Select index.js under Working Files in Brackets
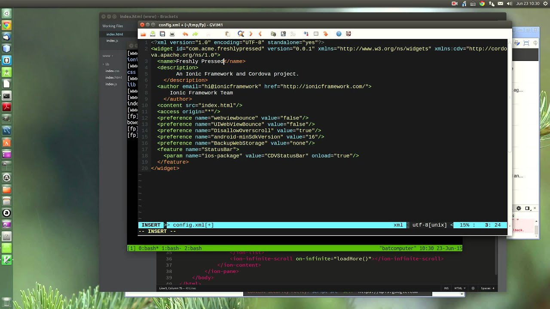This screenshot has height=309, width=550. click(x=112, y=41)
